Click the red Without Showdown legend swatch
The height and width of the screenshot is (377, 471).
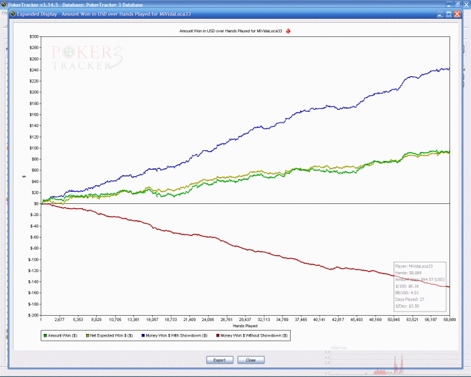click(217, 335)
